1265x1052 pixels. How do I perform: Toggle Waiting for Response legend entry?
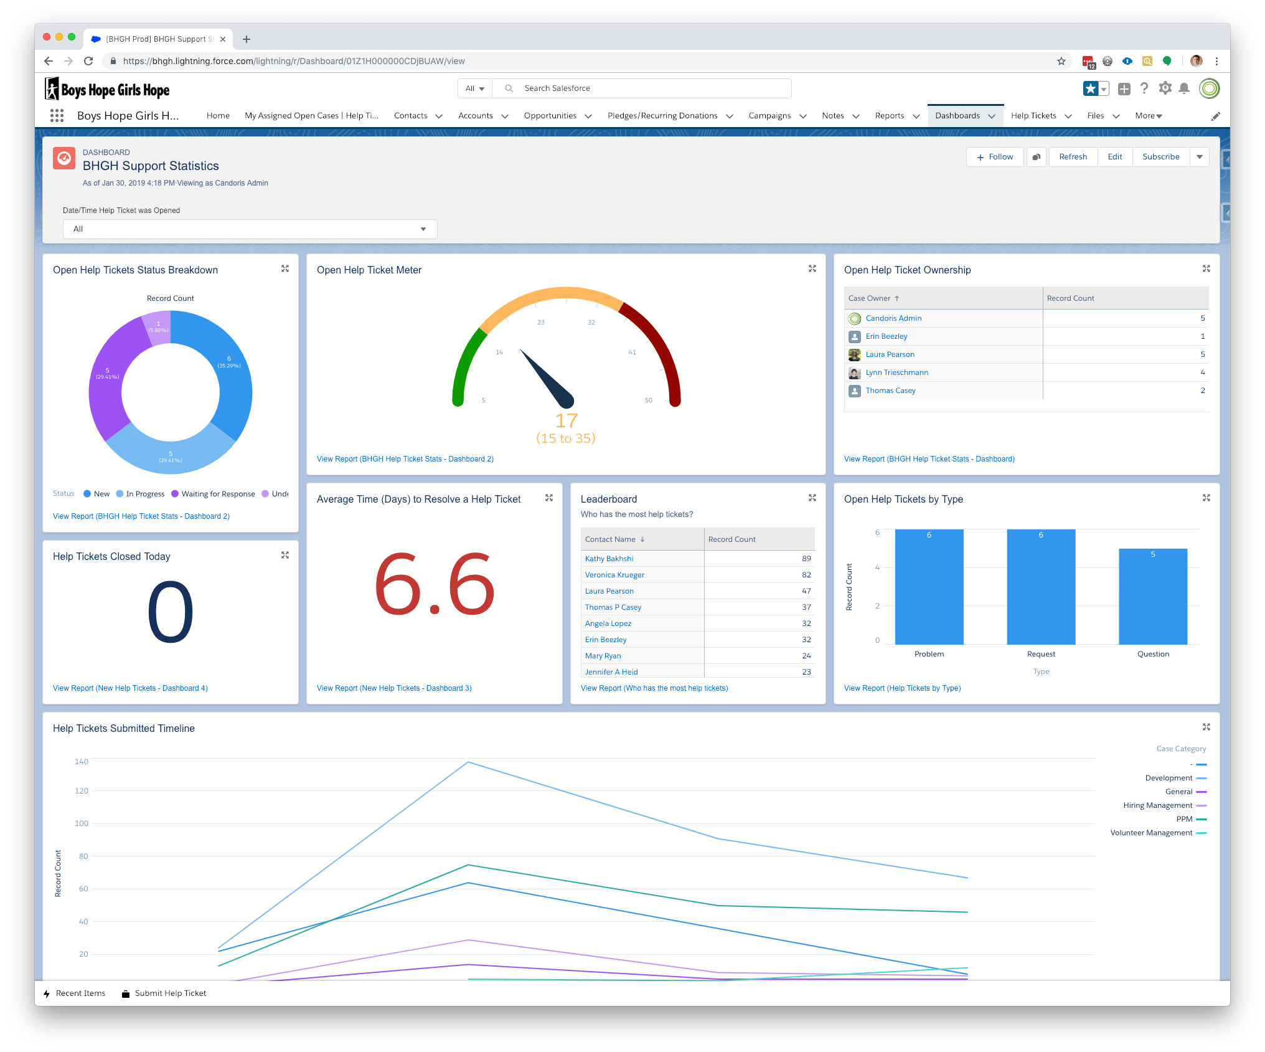(x=214, y=494)
